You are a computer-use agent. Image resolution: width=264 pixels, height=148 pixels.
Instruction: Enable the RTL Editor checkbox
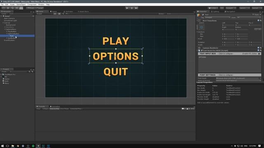tap(259, 54)
